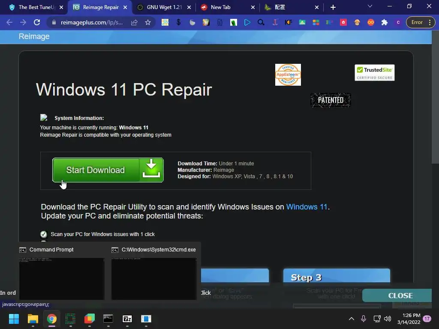Follow the Windows 11 link
The image size is (439, 329).
coord(307,207)
